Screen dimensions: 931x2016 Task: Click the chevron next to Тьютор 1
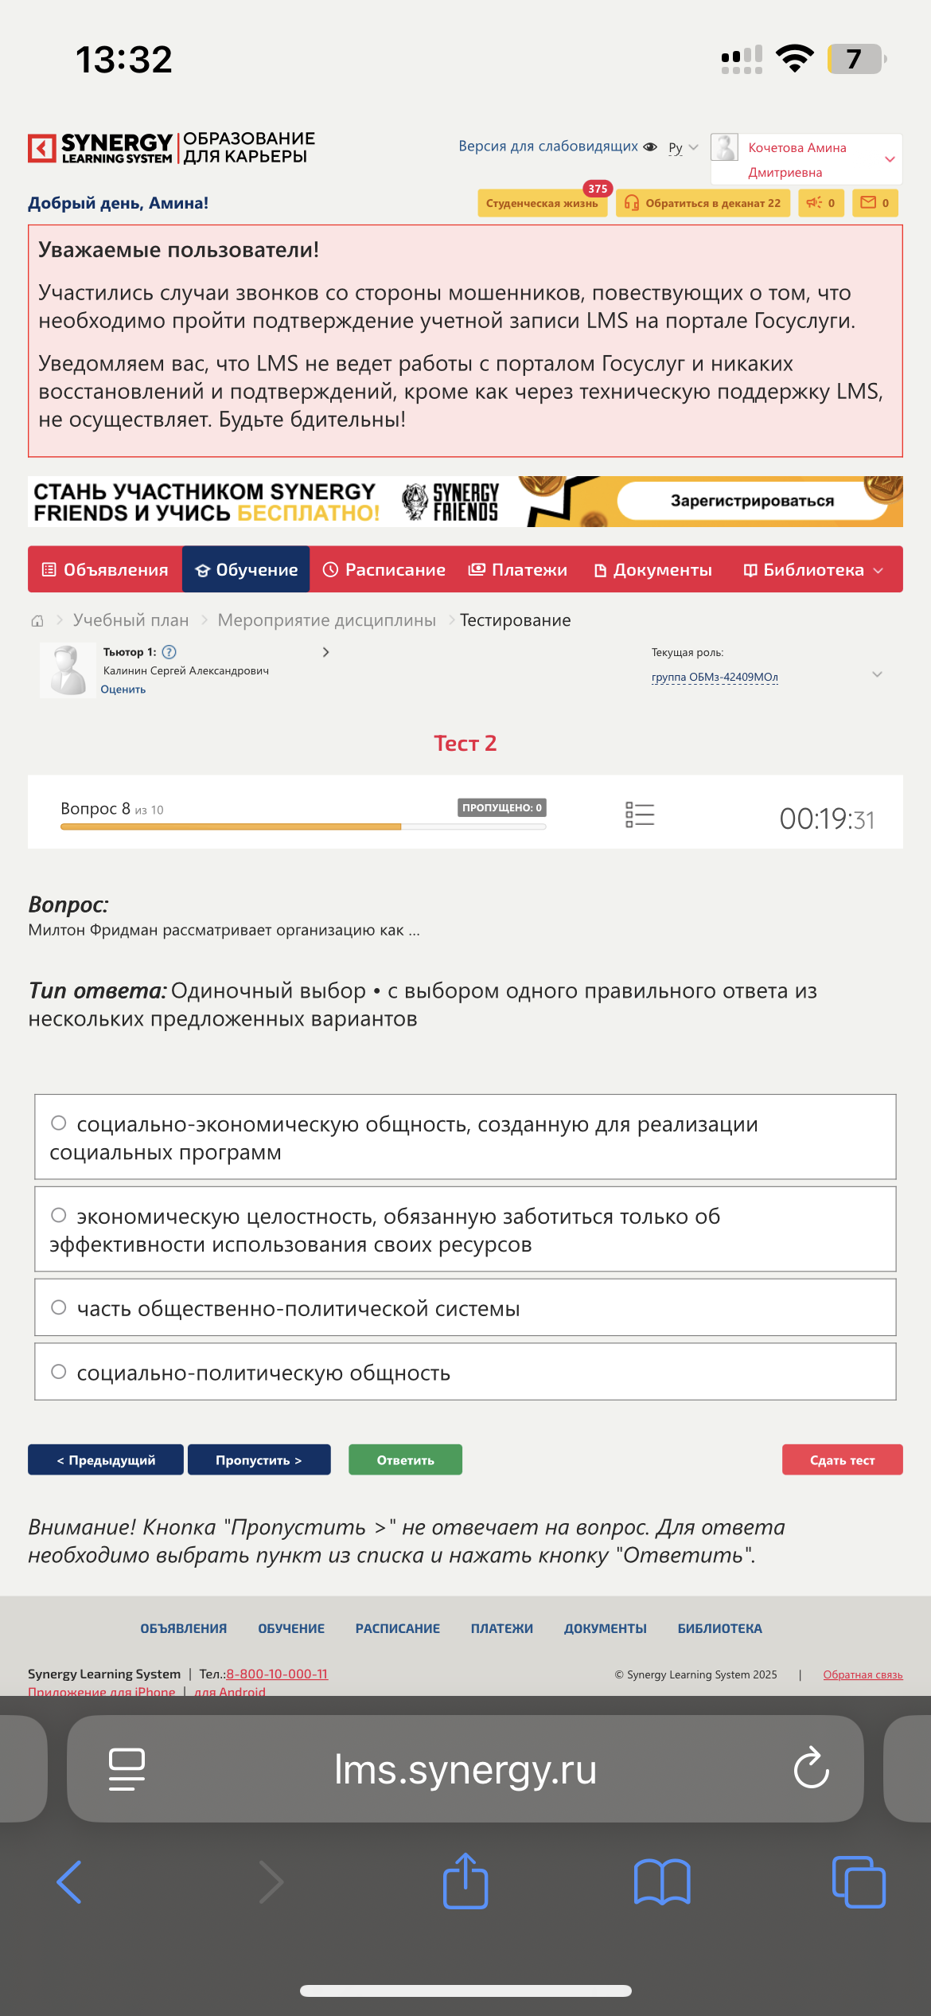point(325,652)
